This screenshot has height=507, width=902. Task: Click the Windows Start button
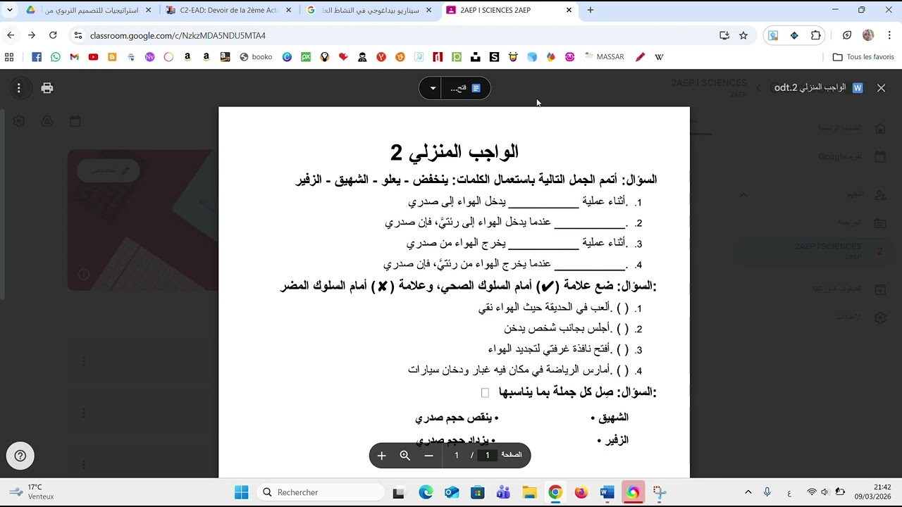click(x=242, y=492)
